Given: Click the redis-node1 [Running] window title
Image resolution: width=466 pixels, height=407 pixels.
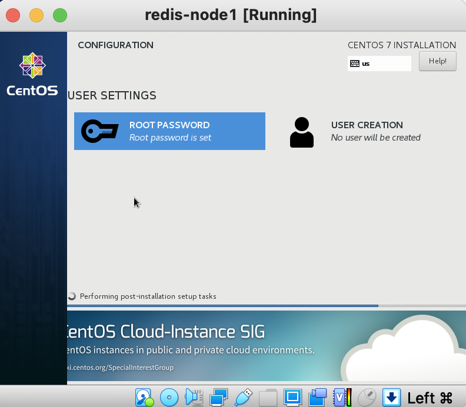Looking at the screenshot, I should [231, 15].
